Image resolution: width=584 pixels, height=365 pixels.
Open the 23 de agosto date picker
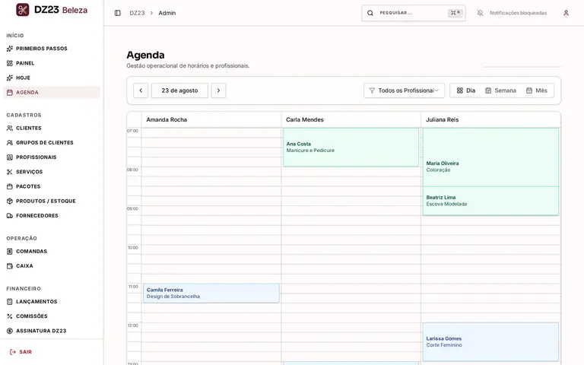179,90
